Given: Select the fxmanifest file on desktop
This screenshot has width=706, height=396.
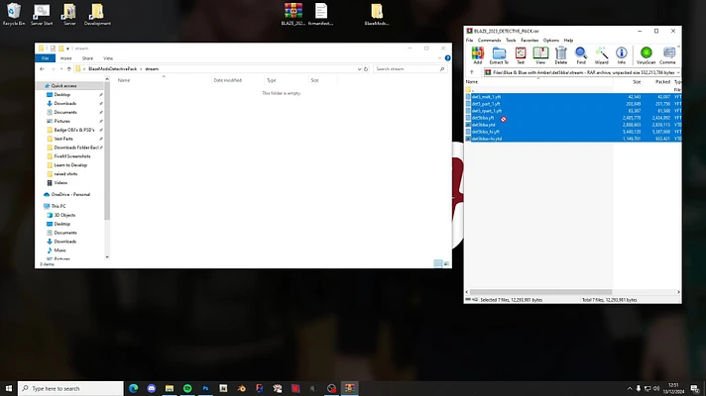Looking at the screenshot, I should click(321, 15).
